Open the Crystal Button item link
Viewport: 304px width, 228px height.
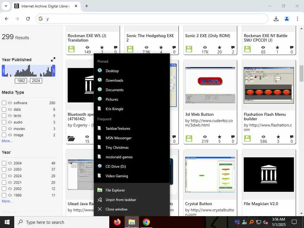tap(198, 204)
